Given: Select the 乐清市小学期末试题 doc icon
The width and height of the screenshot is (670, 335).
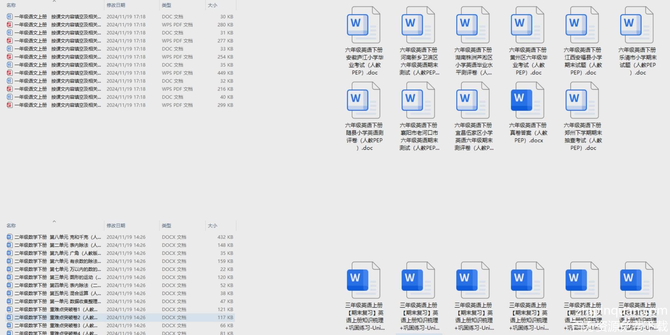Looking at the screenshot, I should [x=636, y=25].
